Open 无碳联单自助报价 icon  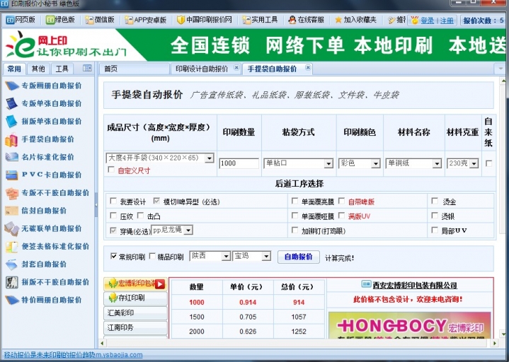point(12,229)
